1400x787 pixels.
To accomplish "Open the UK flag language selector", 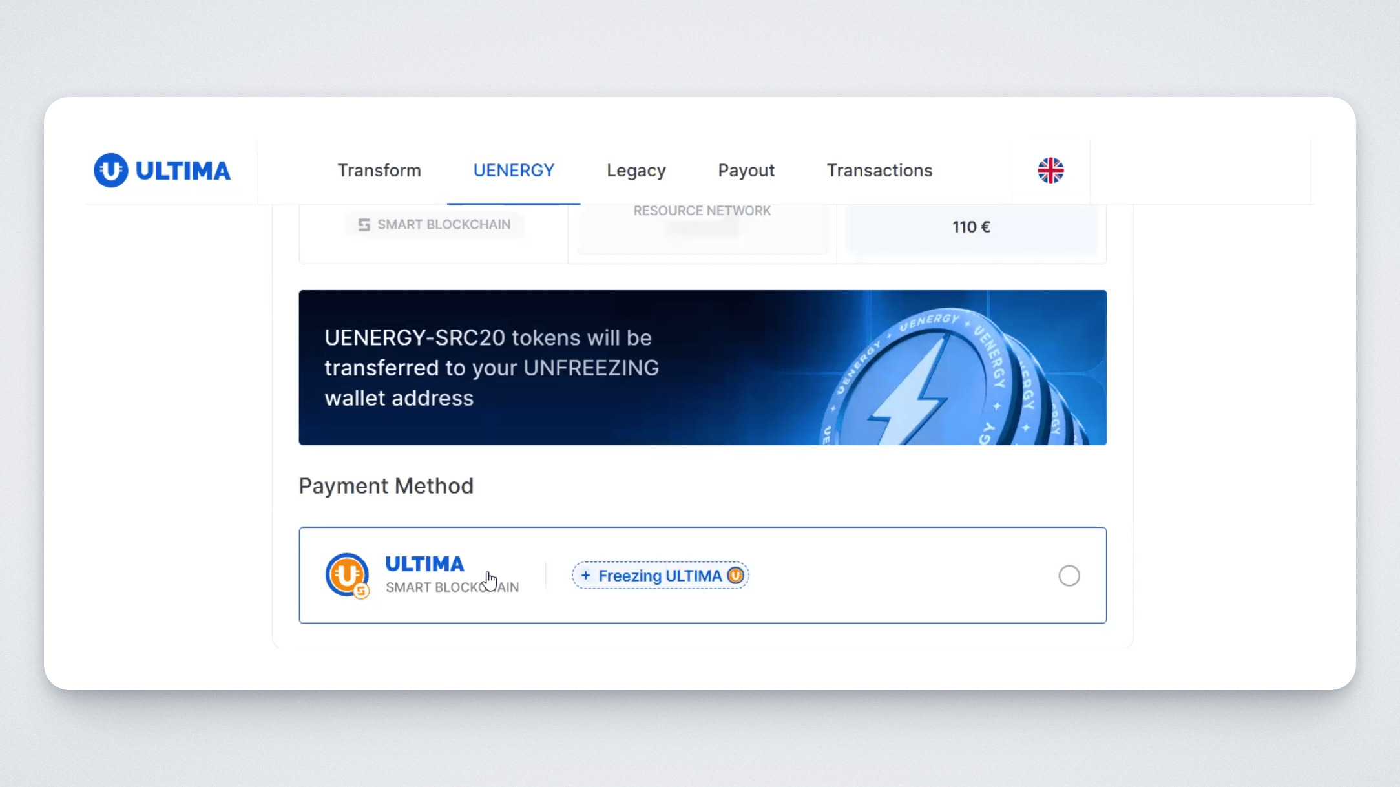I will click(1050, 171).
